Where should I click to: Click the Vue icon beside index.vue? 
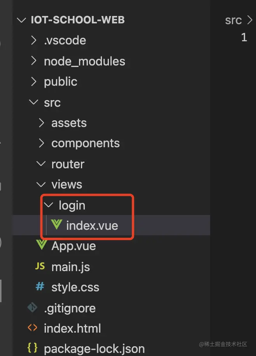[56, 224]
